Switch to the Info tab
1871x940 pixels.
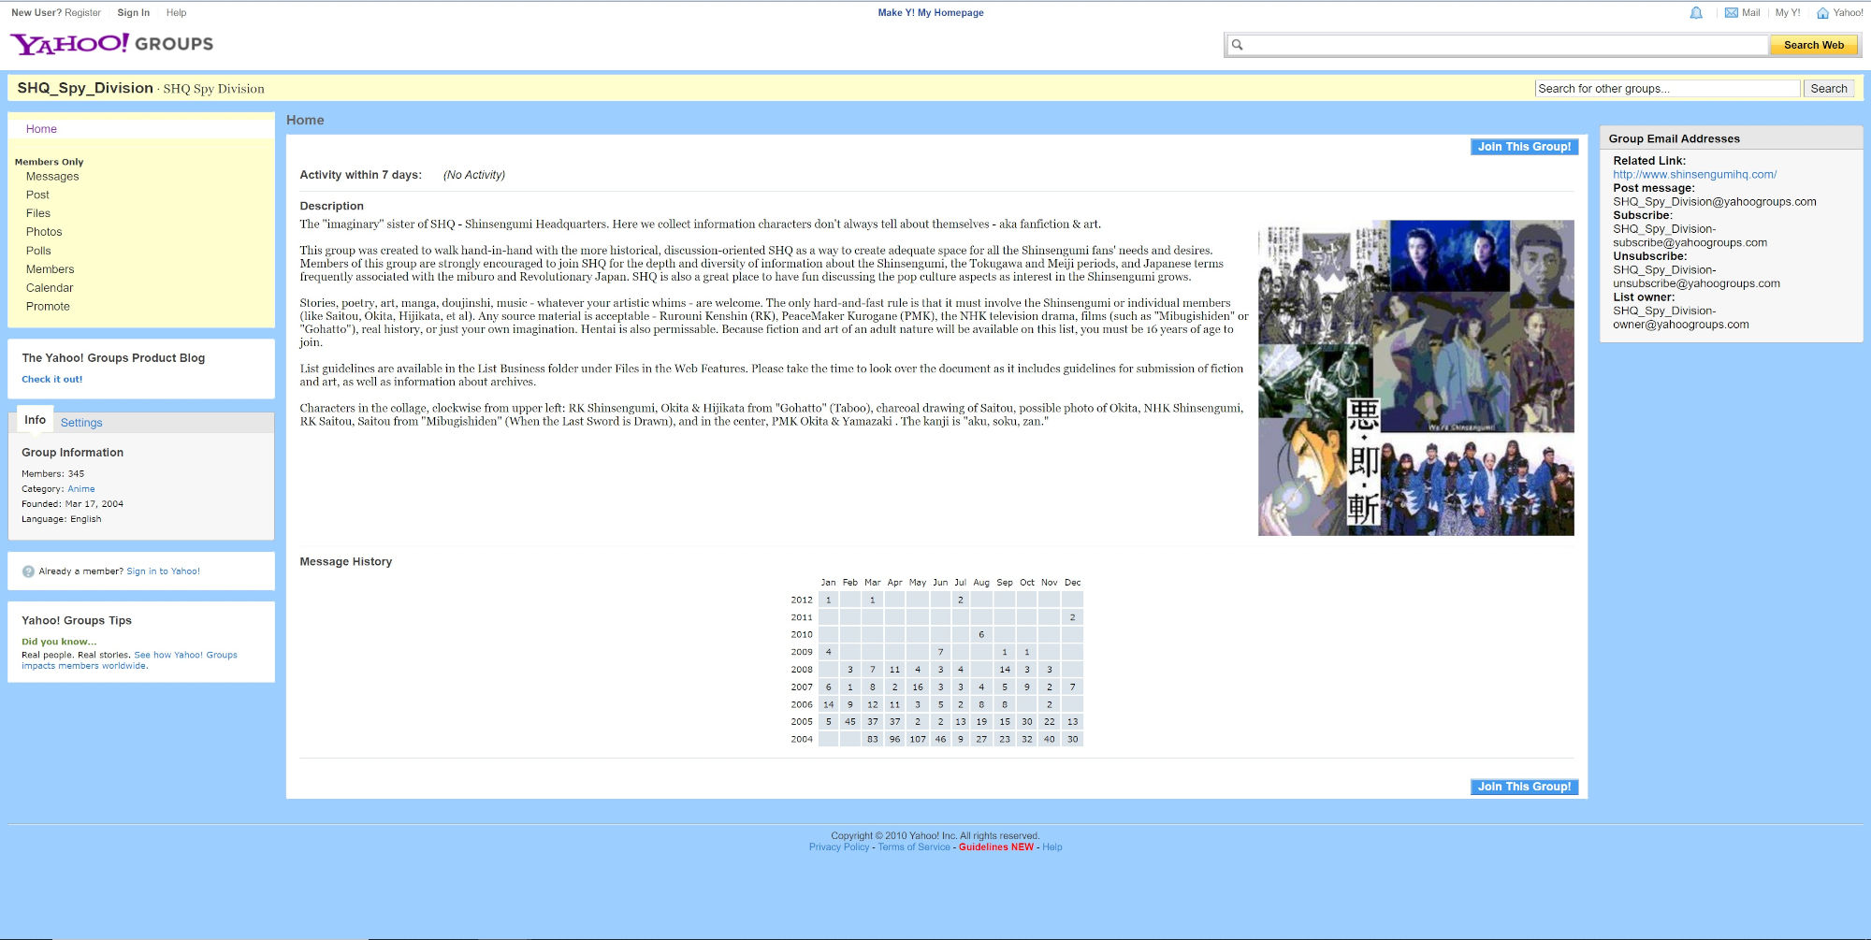click(x=35, y=420)
